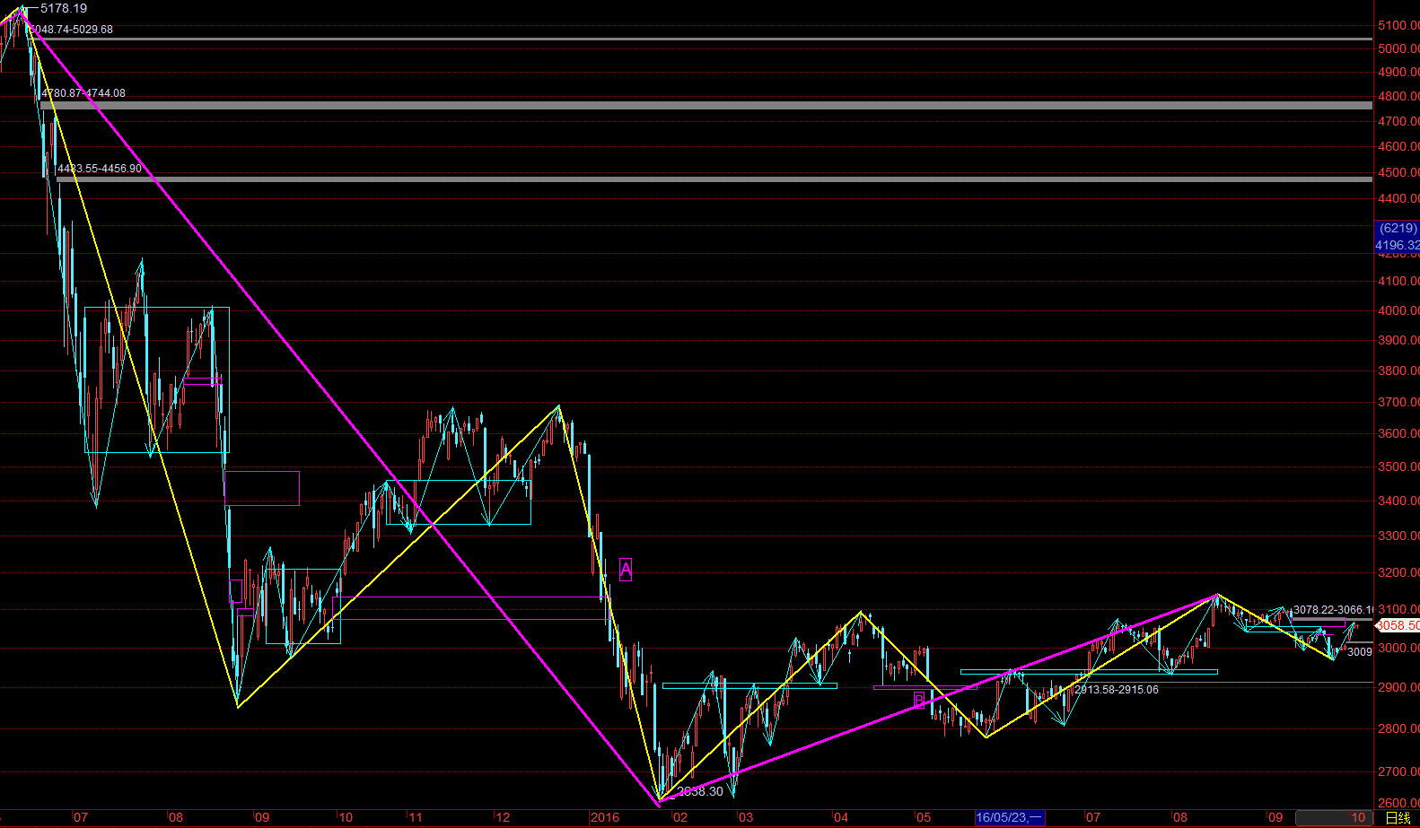This screenshot has height=828, width=1420.
Task: Click the 2016 year marker on the time axis
Action: coord(605,817)
